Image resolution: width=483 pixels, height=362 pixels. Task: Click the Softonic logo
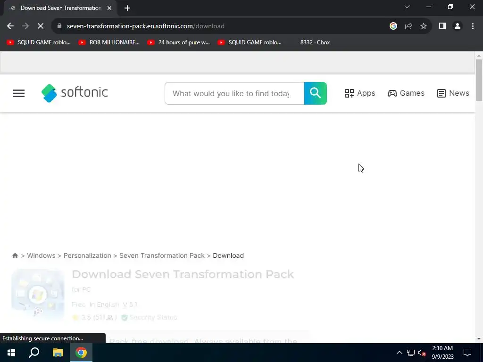[75, 93]
